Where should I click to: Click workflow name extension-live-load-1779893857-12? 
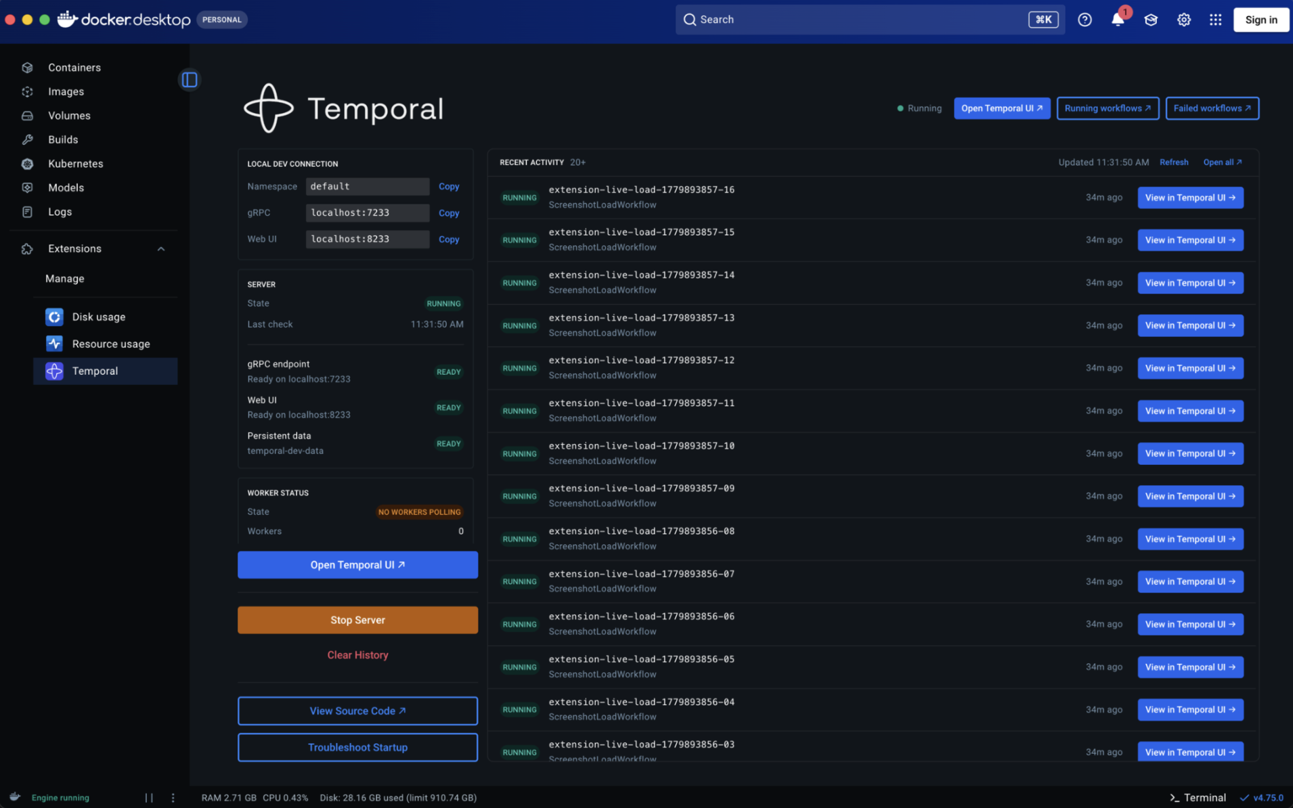click(x=641, y=360)
